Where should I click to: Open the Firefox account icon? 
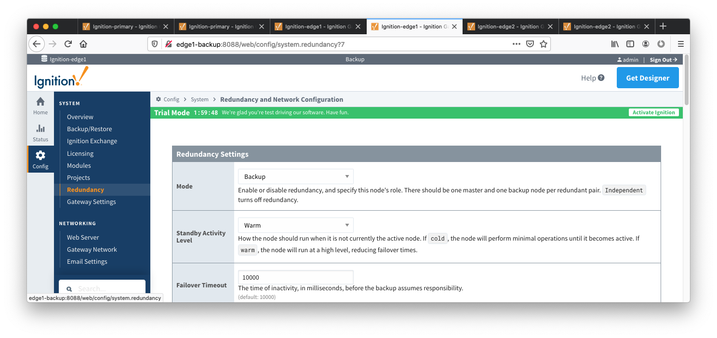click(646, 44)
